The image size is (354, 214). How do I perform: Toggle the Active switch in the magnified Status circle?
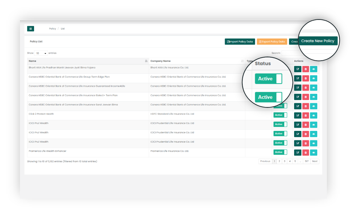pyautogui.click(x=268, y=79)
